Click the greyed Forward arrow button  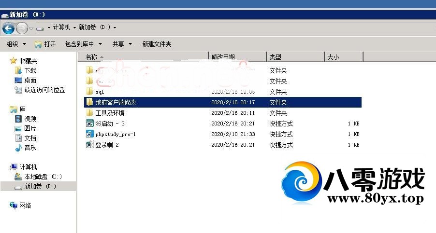(x=22, y=28)
